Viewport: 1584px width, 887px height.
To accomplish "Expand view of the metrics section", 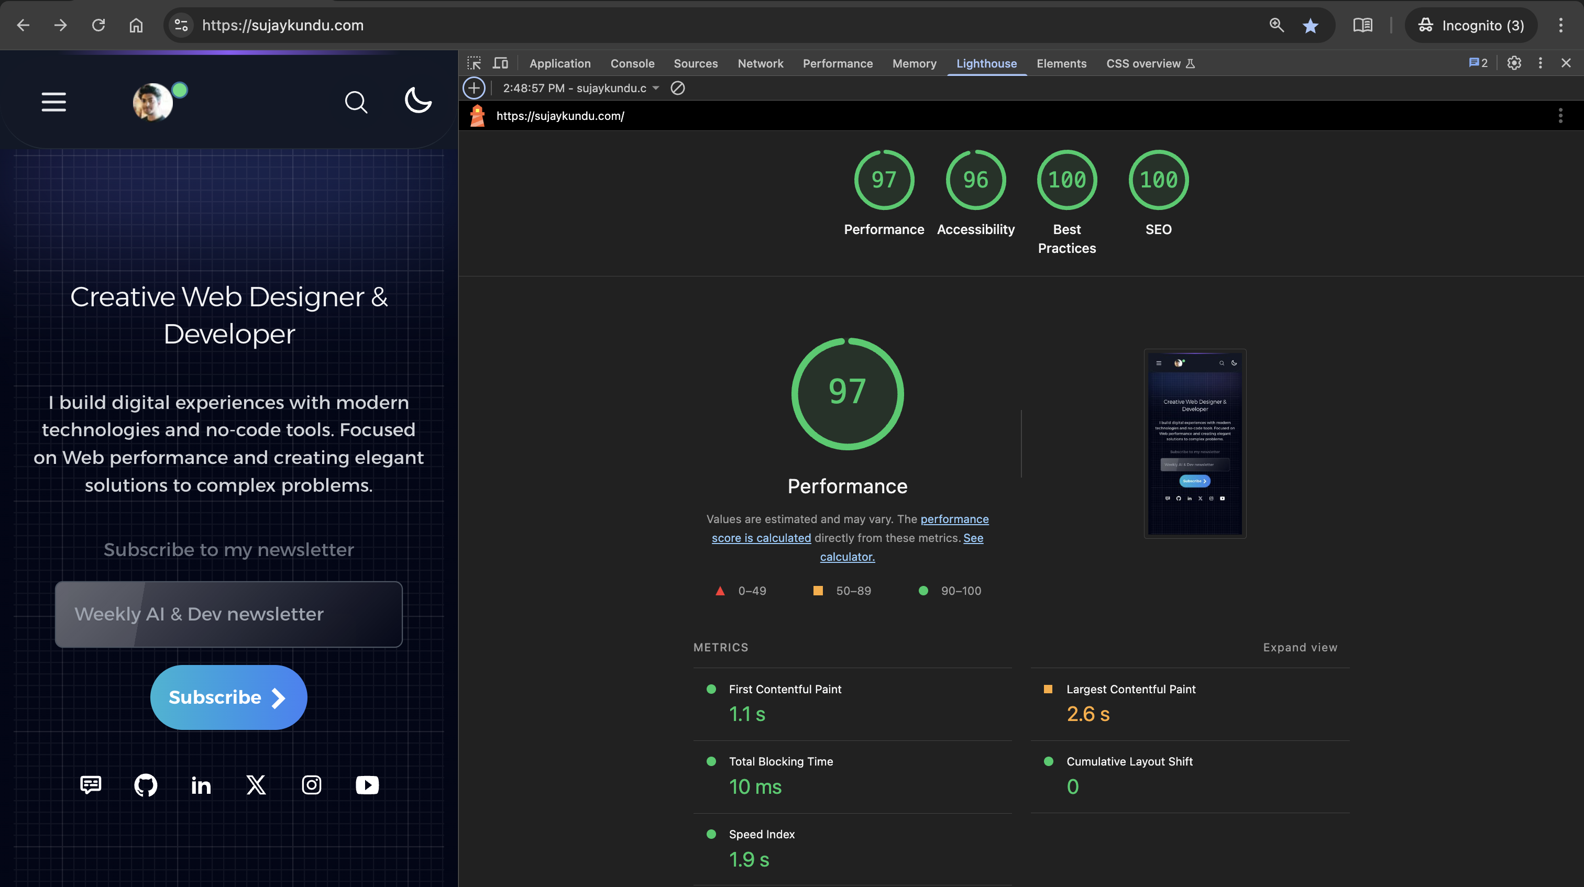I will pos(1300,647).
